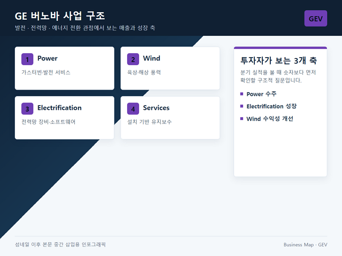Click the bullet item 'Wind 수익성 개선'

(x=270, y=118)
